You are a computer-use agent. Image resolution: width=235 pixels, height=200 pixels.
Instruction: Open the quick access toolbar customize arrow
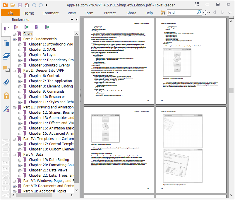[x=47, y=5]
